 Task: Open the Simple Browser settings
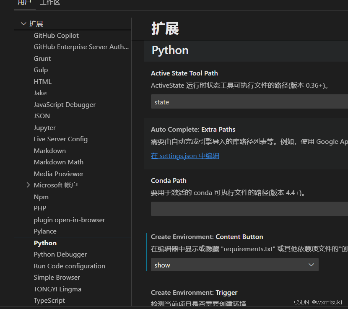pos(57,277)
